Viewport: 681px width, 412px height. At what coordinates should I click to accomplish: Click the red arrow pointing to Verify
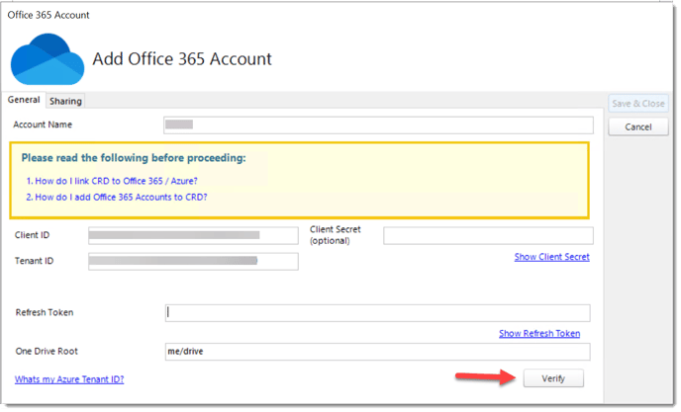[x=486, y=376]
